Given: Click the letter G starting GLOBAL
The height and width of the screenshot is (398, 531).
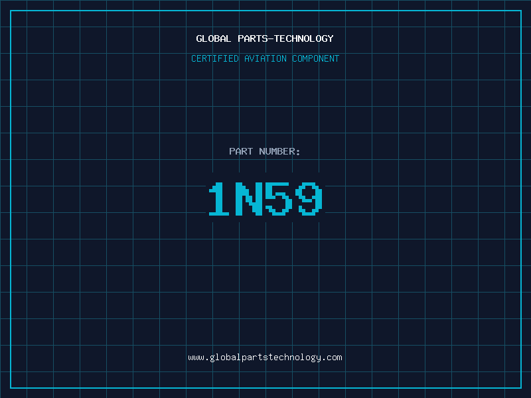Looking at the screenshot, I should click(199, 38).
